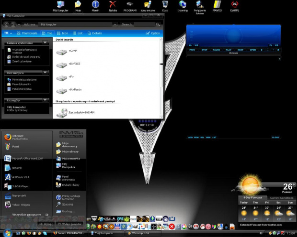Screen dimensions: 297x237
Task: Open the Mój Komputer desktop icon
Action: coord(61,6)
